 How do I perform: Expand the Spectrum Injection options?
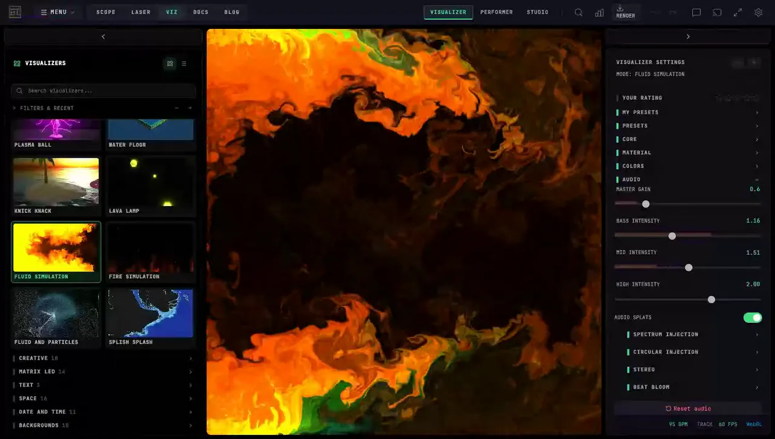tap(693, 334)
